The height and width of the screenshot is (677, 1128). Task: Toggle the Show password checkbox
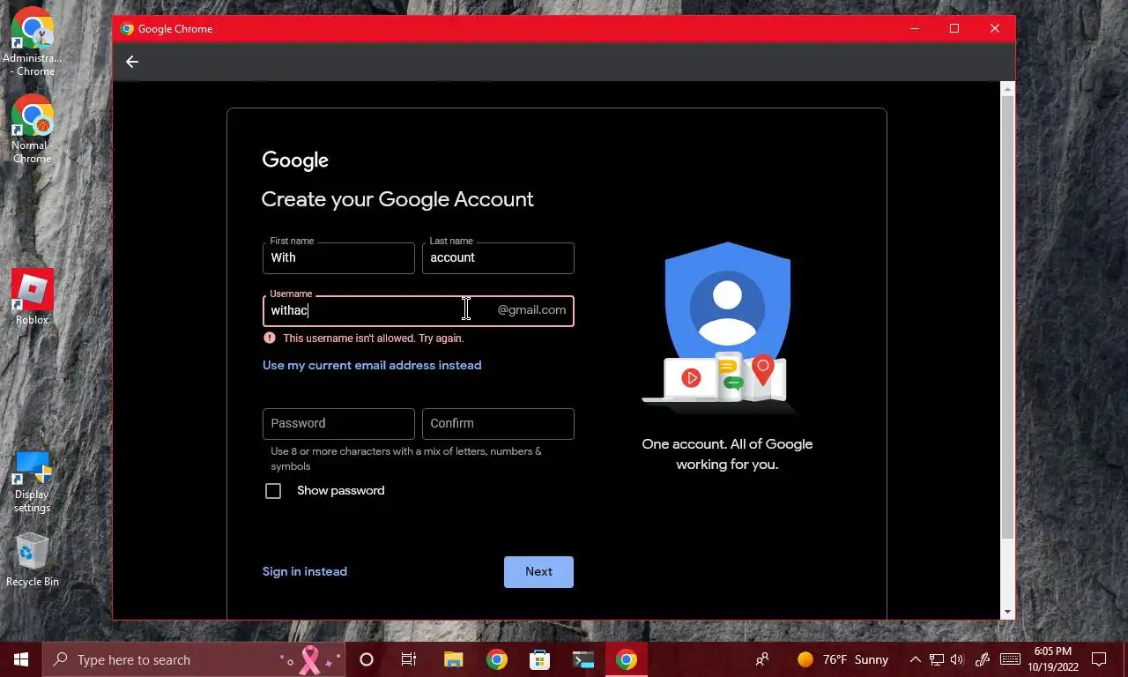click(x=273, y=491)
